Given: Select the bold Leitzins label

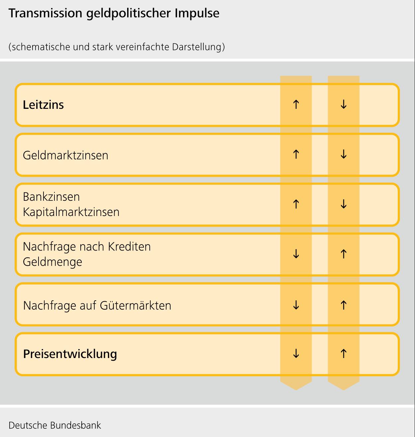Looking at the screenshot, I should [43, 105].
